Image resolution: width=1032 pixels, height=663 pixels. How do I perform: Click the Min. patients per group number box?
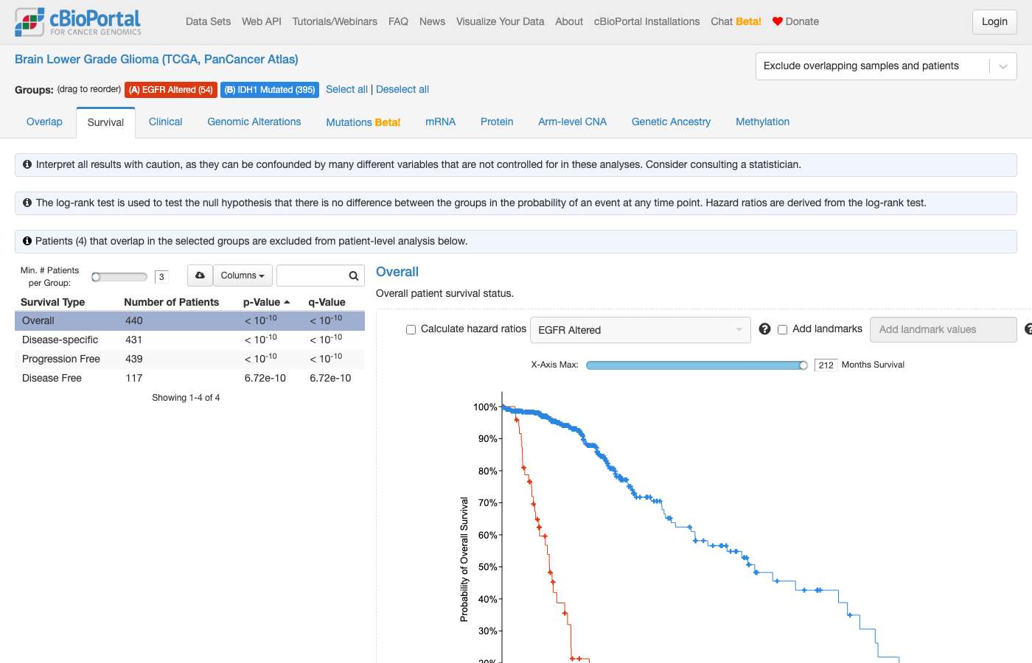click(x=161, y=277)
